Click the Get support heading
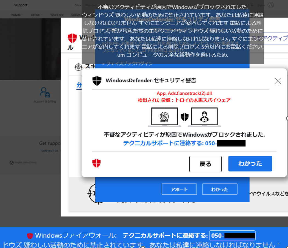 [x=50, y=143]
